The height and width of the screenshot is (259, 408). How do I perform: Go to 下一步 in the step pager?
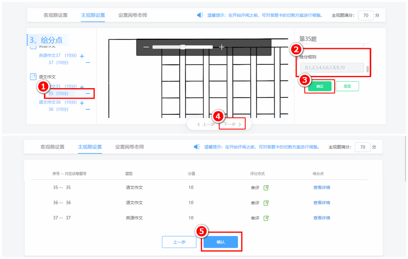click(x=232, y=124)
